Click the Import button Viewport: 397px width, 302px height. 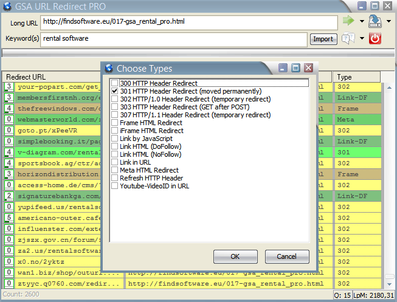click(x=323, y=39)
